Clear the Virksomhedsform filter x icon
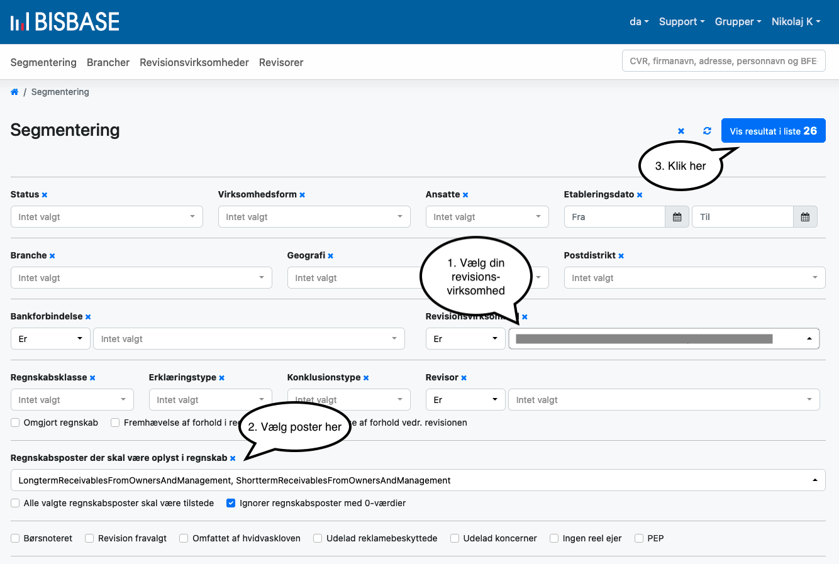 click(x=303, y=195)
